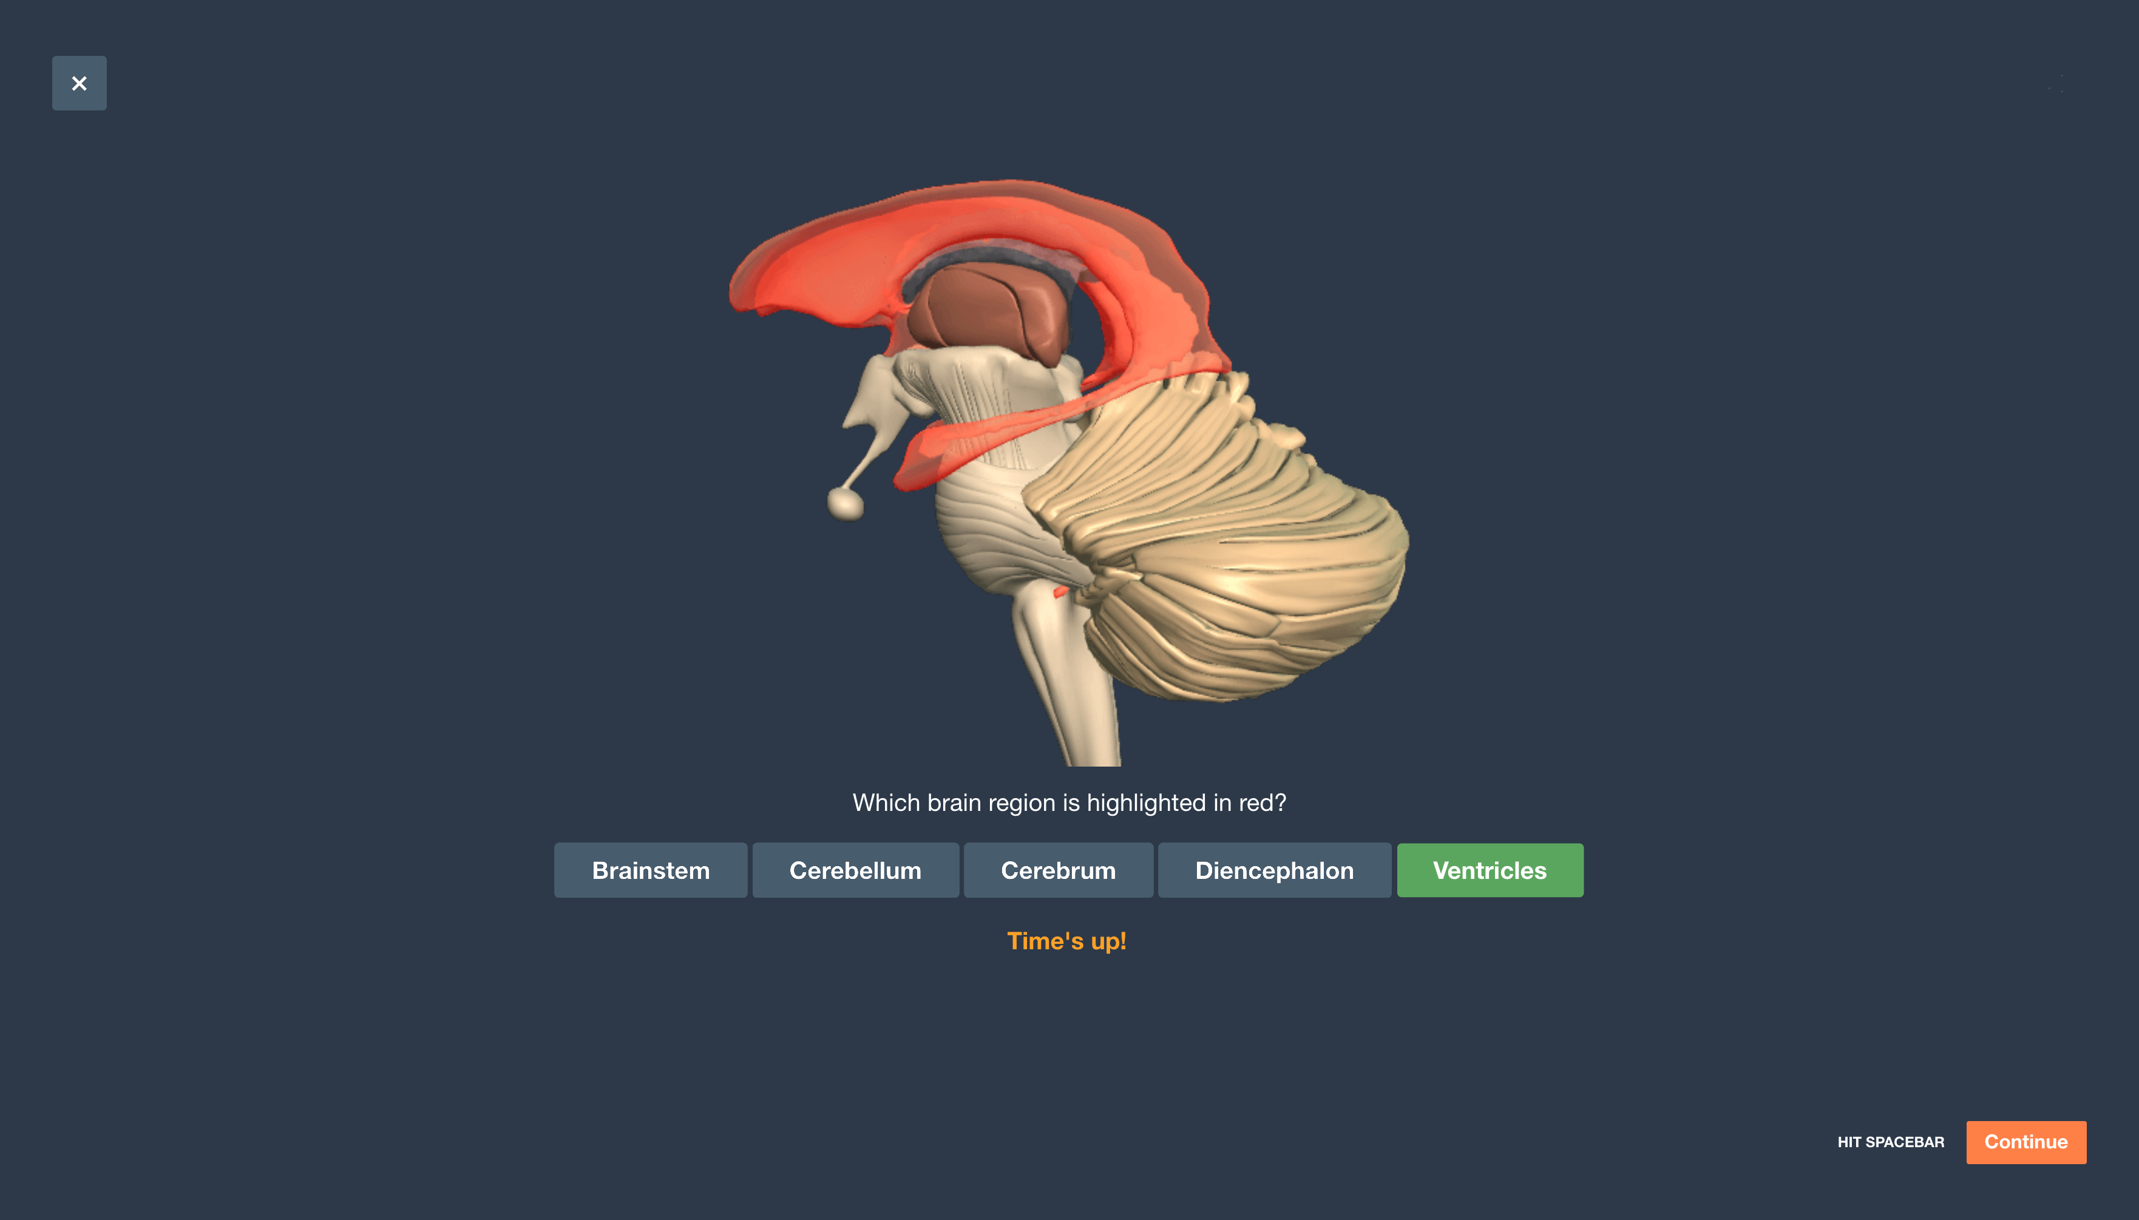Image resolution: width=2139 pixels, height=1220 pixels.
Task: Pick Cerebrum as the answer
Action: pyautogui.click(x=1057, y=870)
